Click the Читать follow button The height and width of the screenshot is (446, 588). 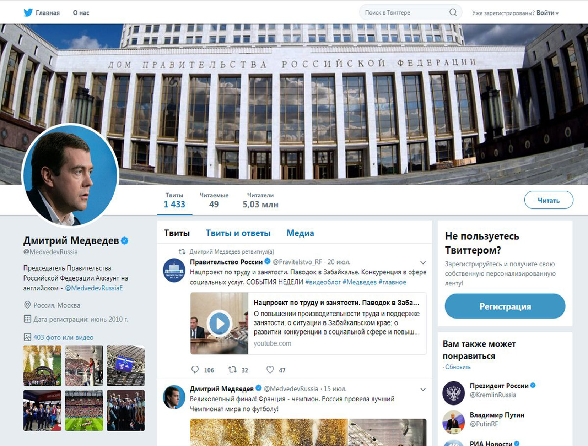point(549,200)
